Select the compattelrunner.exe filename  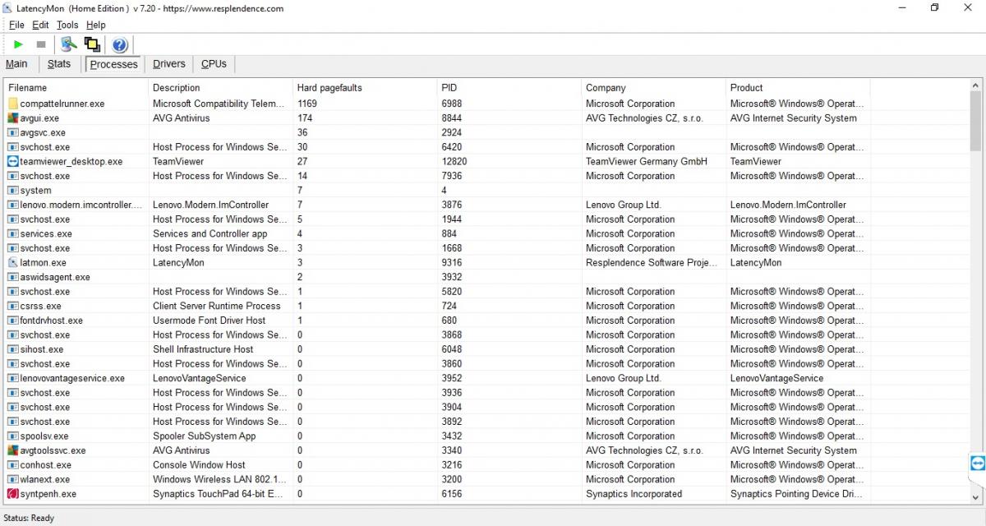(x=62, y=104)
